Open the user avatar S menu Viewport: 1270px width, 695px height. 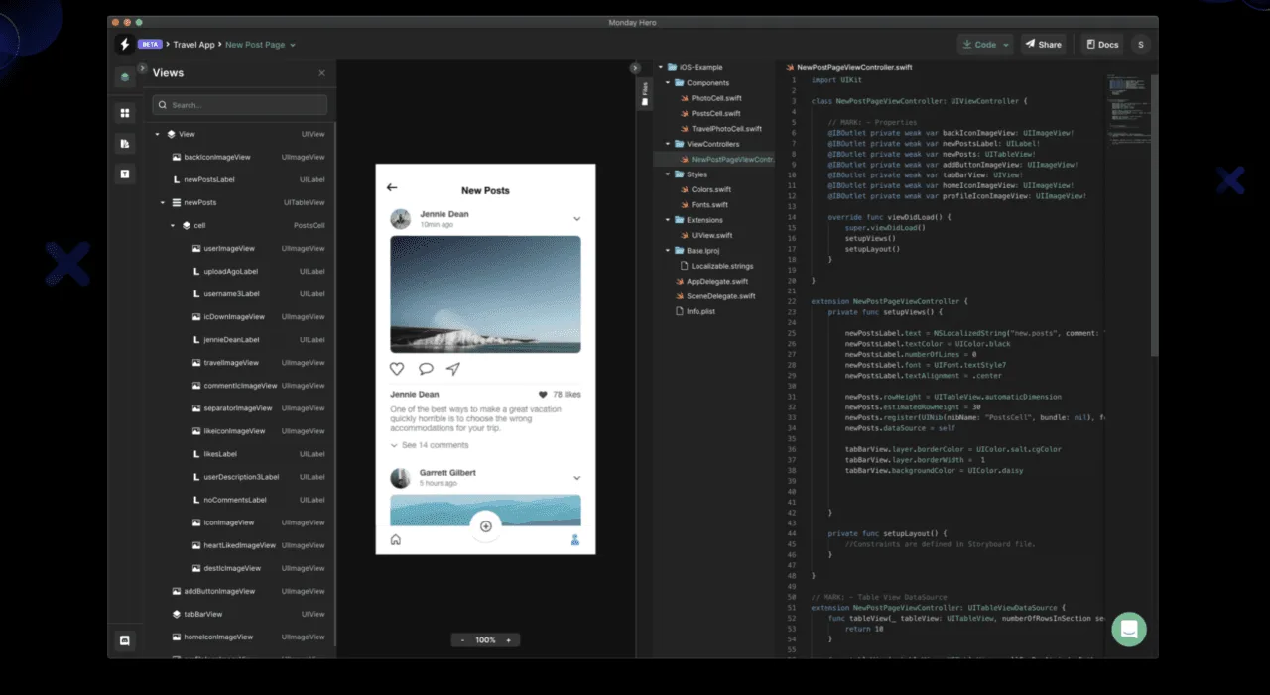coord(1141,44)
